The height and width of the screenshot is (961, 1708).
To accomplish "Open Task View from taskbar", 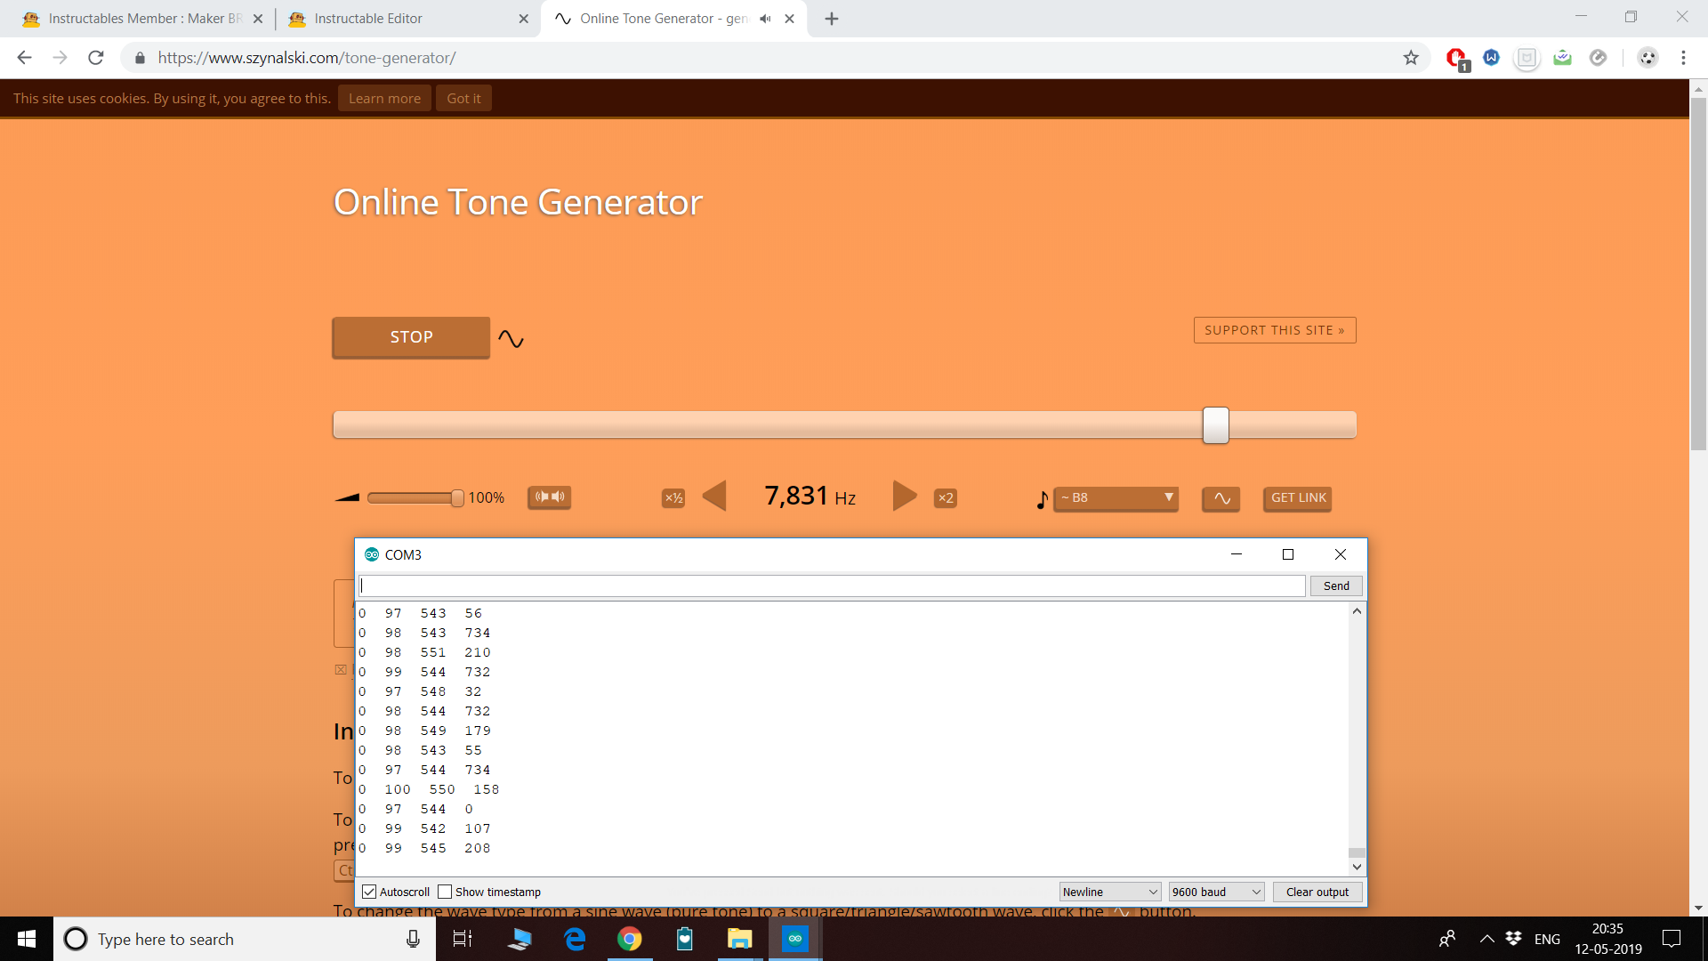I will point(463,939).
